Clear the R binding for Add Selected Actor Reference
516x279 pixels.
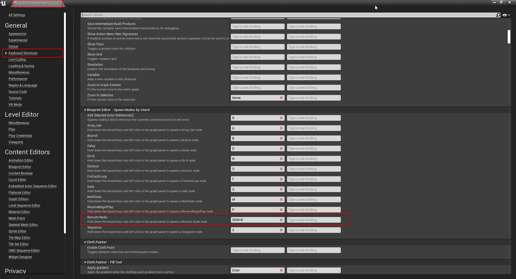(x=281, y=118)
